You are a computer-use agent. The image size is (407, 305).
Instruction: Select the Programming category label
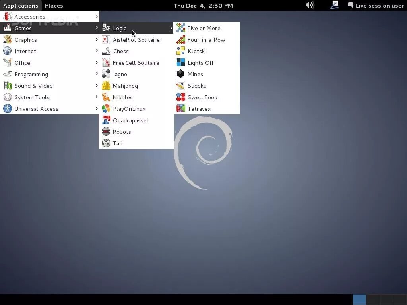click(31, 74)
